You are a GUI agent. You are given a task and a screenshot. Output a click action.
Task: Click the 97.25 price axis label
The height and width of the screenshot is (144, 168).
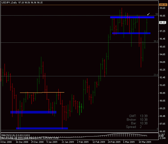click(x=162, y=31)
